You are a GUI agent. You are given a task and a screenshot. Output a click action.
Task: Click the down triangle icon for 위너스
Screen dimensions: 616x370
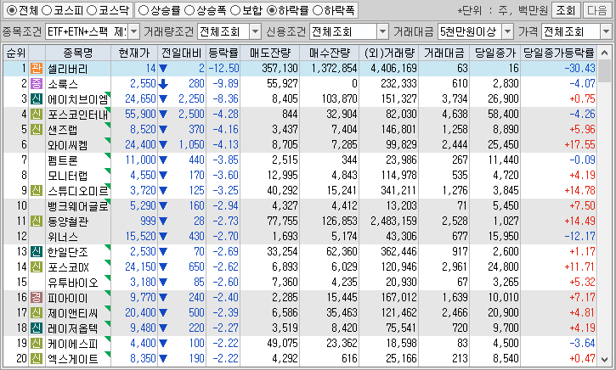click(x=163, y=237)
